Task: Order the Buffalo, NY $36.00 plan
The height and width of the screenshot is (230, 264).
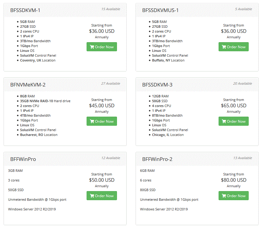Action: tap(234, 47)
